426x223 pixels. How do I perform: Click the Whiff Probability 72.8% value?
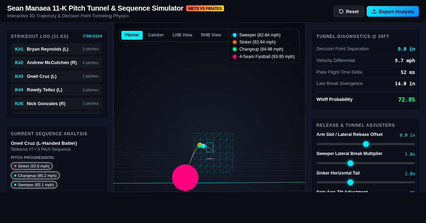point(406,99)
